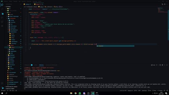
Task: Maximize the terminal panel with caret icon
Action: coord(165,65)
